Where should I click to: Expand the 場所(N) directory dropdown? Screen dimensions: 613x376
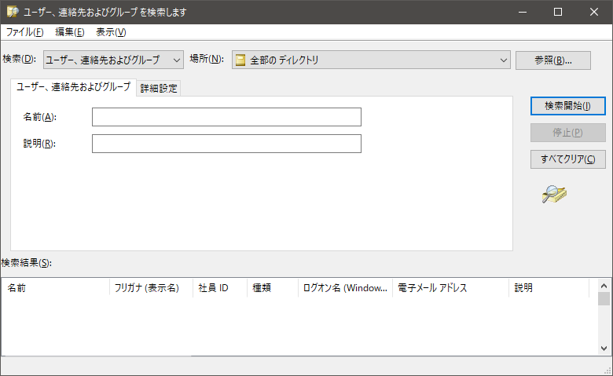[371, 60]
